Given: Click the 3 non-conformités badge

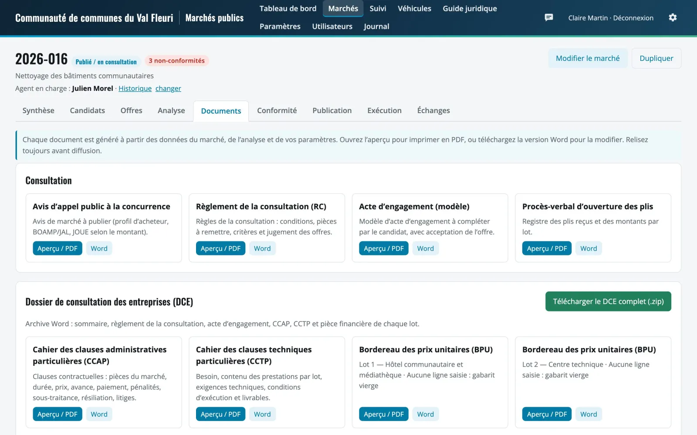Looking at the screenshot, I should [176, 61].
